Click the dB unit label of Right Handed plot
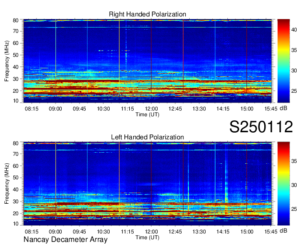Viewport: 302px width, 245px height. click(283, 108)
